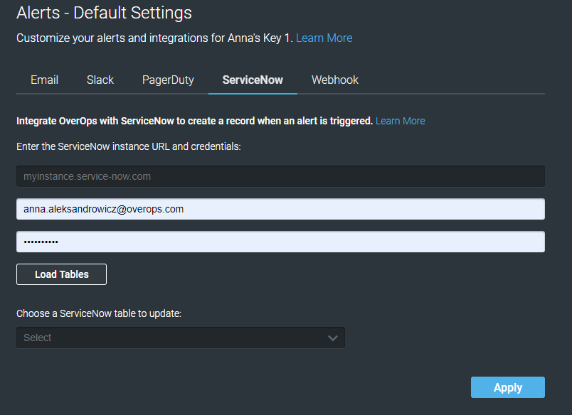572x415 pixels.
Task: Click the Apply button
Action: click(508, 387)
